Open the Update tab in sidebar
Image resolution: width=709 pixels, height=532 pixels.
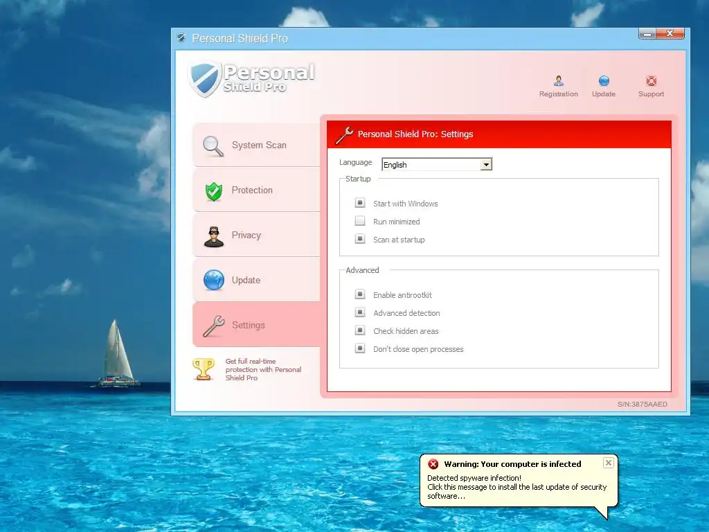click(256, 280)
